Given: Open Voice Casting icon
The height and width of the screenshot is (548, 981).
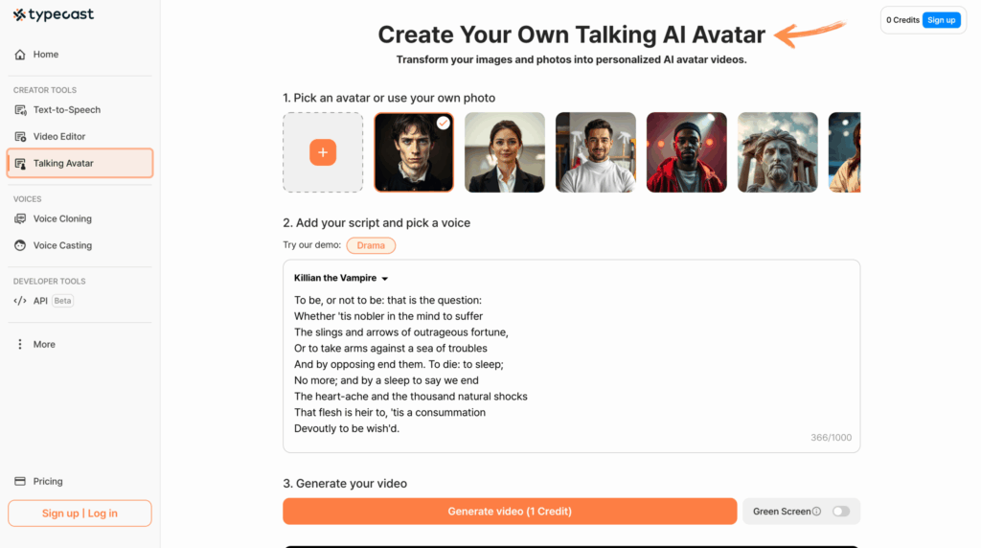Looking at the screenshot, I should pyautogui.click(x=20, y=246).
